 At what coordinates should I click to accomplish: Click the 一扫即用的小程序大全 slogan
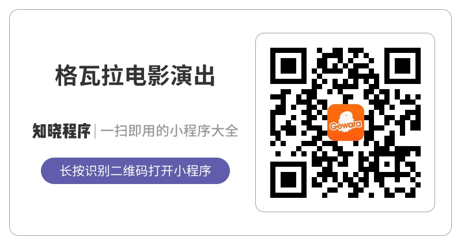(169, 131)
